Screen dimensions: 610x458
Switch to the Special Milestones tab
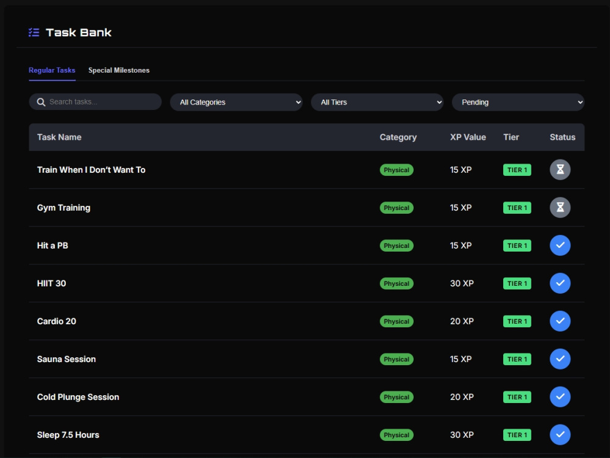click(x=119, y=70)
